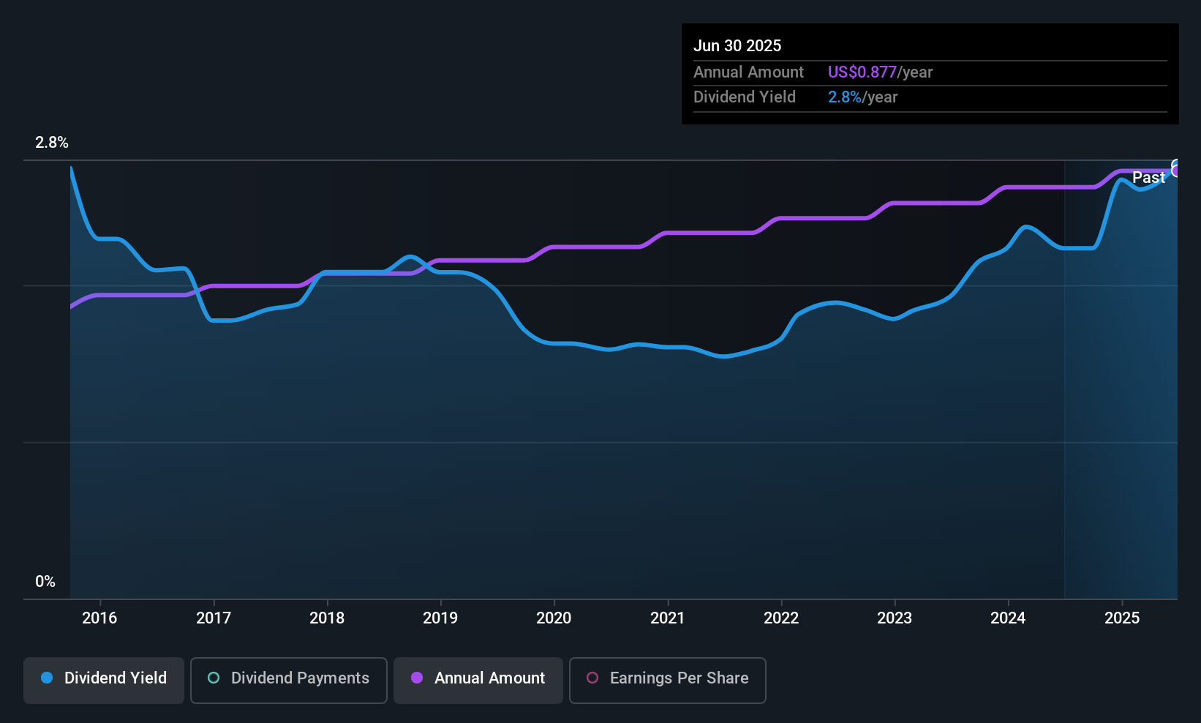Click the 2025 year axis label

pyautogui.click(x=1122, y=618)
